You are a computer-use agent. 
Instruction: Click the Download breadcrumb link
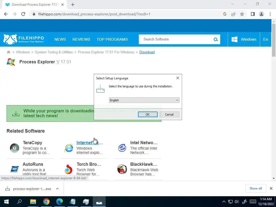(147, 52)
